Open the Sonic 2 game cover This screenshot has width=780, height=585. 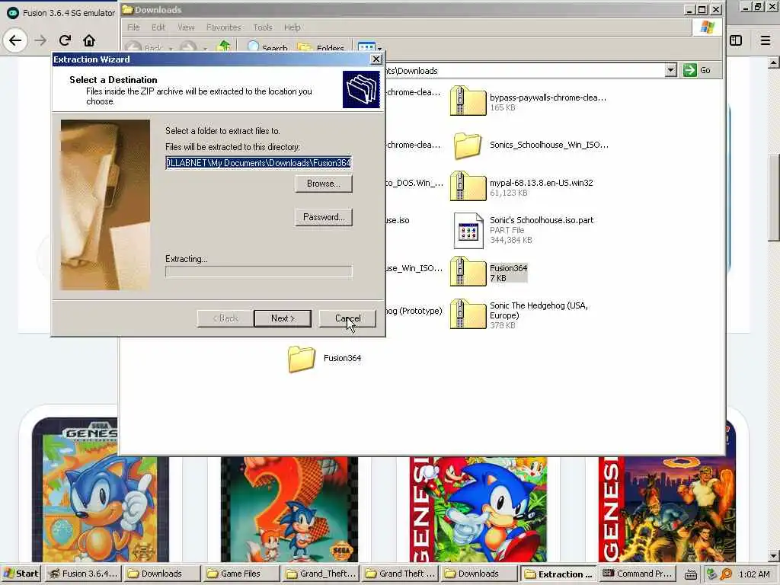289,510
